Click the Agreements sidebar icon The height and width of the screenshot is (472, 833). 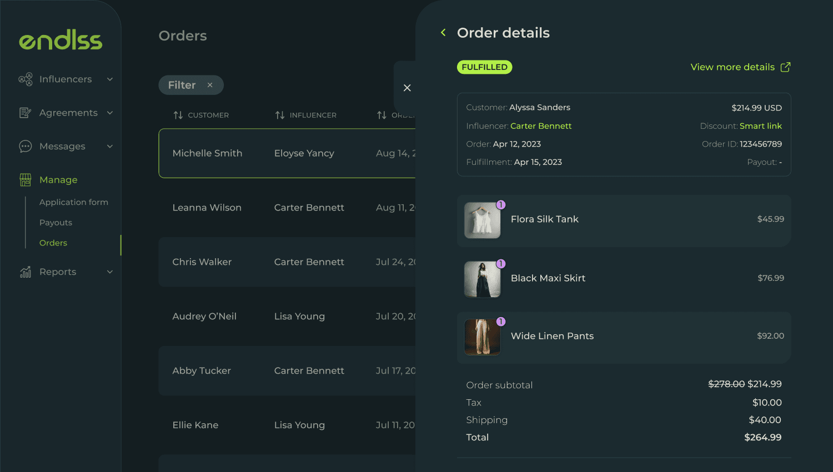click(26, 113)
